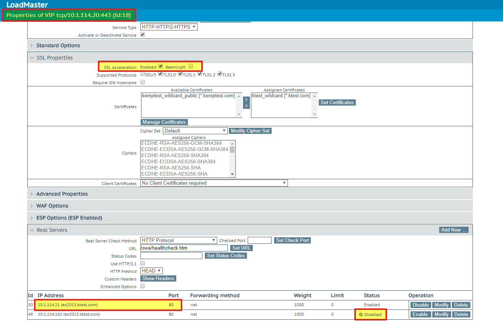
Task: Click the health check URL field
Action: point(184,248)
